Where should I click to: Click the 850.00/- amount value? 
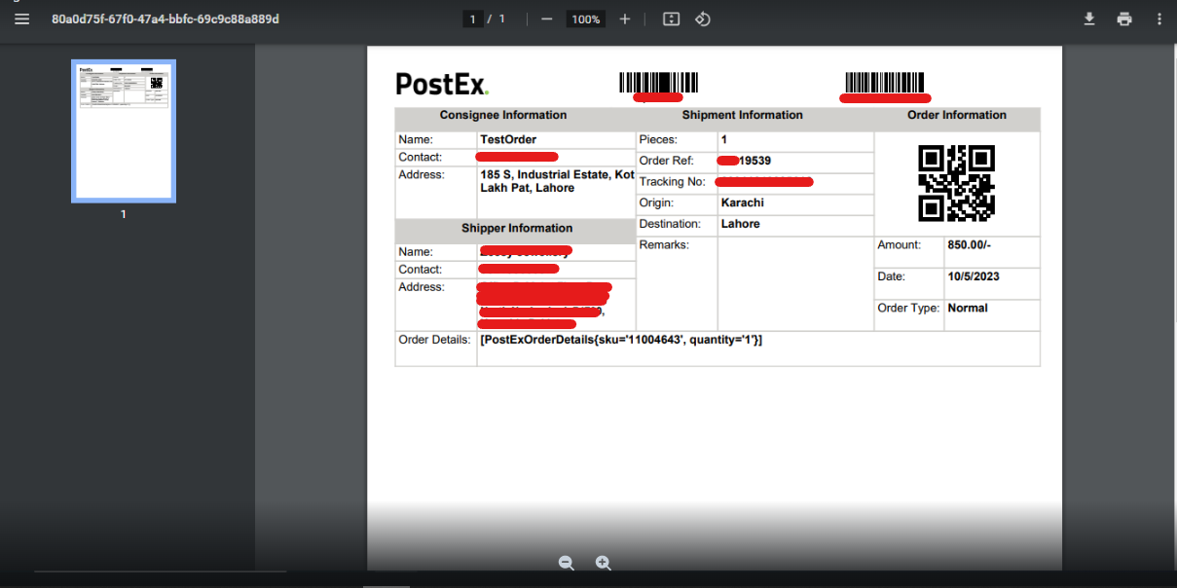[x=968, y=245]
